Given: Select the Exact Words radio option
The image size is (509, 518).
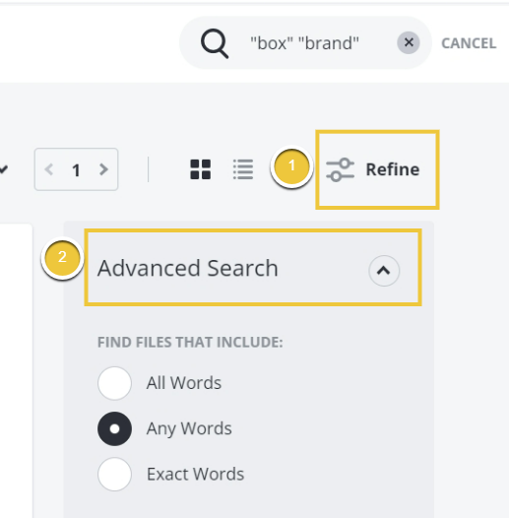Looking at the screenshot, I should (114, 474).
